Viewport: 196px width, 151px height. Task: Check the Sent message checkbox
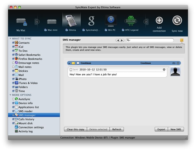[71, 70]
